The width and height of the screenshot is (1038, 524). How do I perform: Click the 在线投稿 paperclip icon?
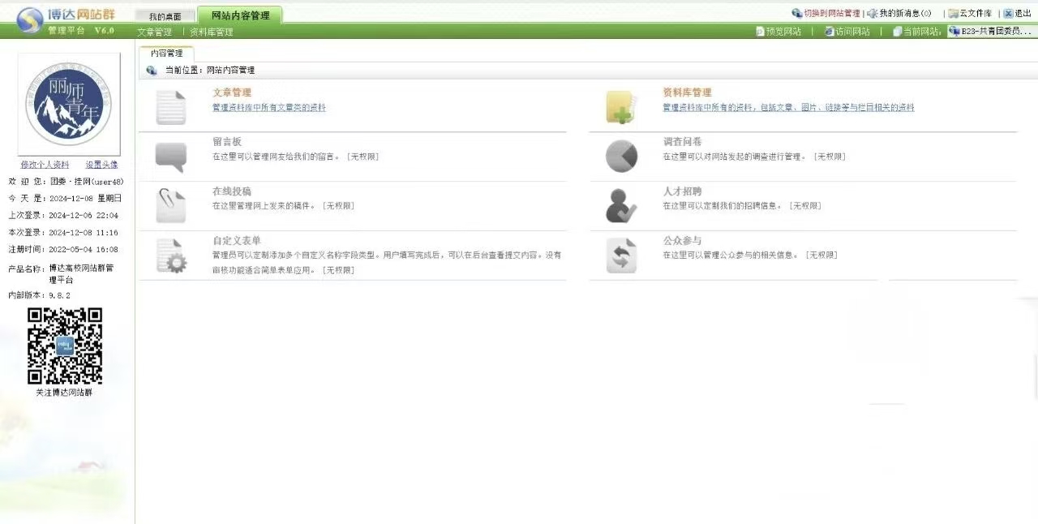coord(171,206)
